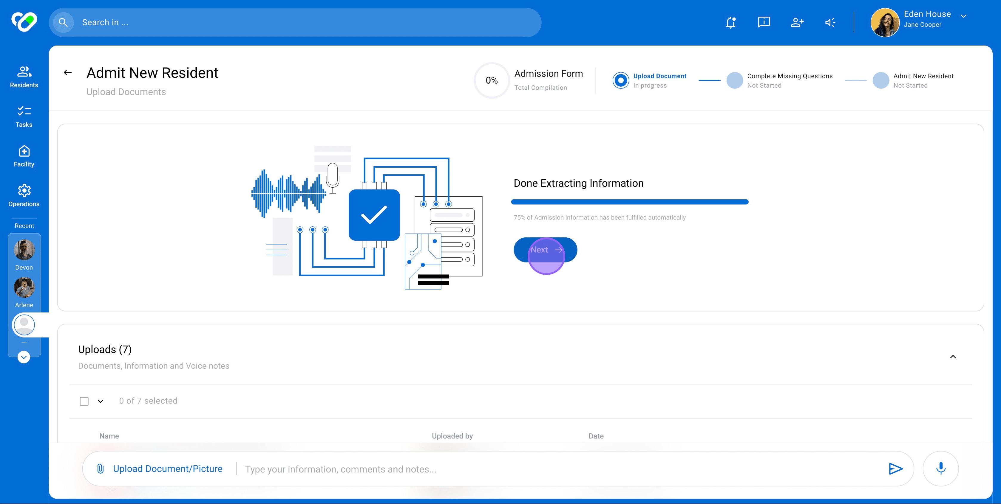The width and height of the screenshot is (1001, 504).
Task: Click the '75% of Admission information' note
Action: pyautogui.click(x=600, y=218)
